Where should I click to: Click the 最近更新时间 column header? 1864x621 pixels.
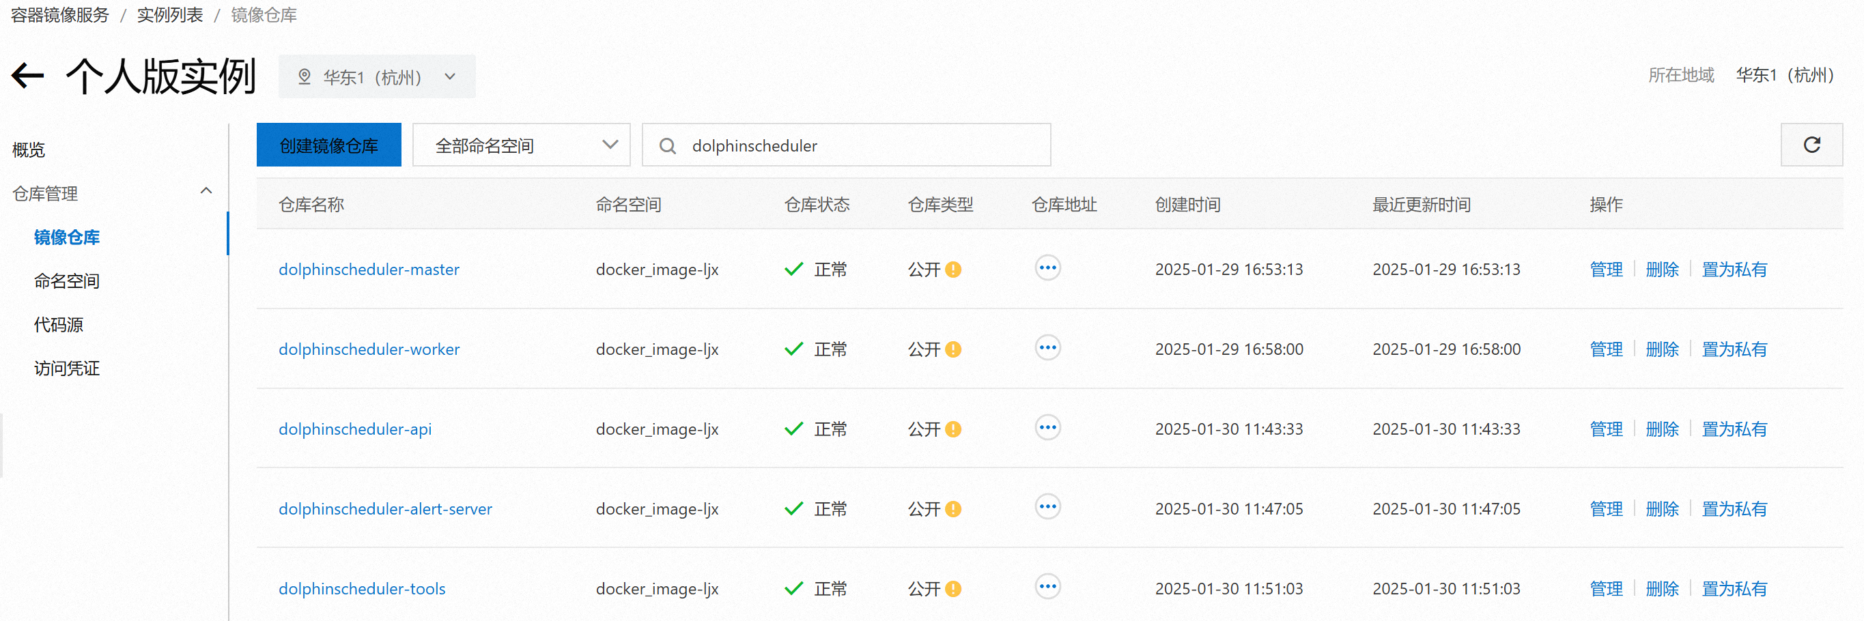(x=1421, y=205)
